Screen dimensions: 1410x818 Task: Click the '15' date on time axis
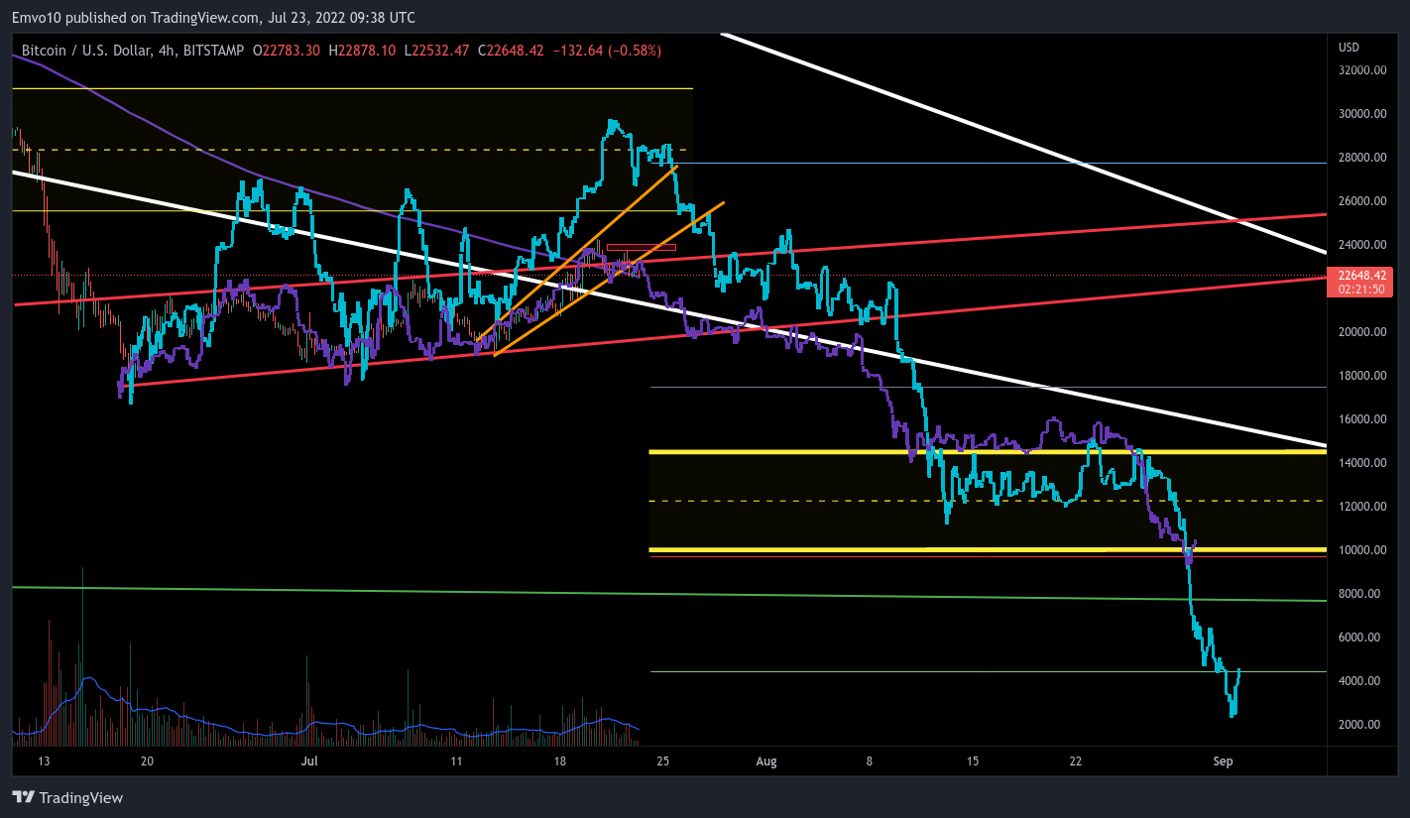click(973, 761)
